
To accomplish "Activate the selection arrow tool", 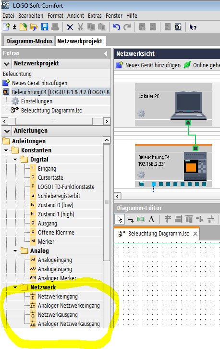I will 120,219.
